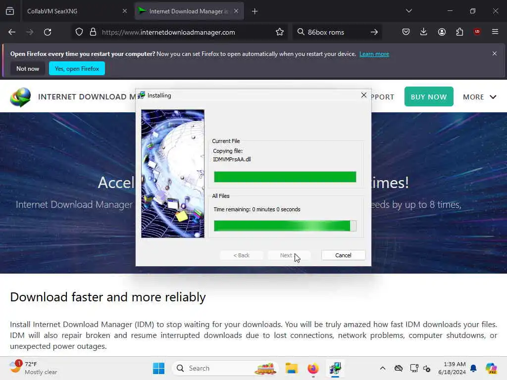Click the IDM globe logo on website
507x380 pixels.
click(20, 97)
